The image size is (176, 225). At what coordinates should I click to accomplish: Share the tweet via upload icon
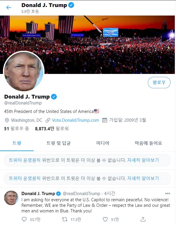pyautogui.click(x=143, y=219)
